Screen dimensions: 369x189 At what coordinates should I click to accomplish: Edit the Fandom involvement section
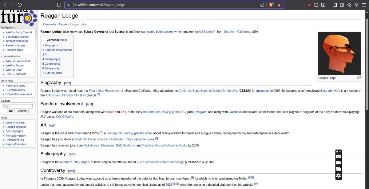pyautogui.click(x=89, y=104)
